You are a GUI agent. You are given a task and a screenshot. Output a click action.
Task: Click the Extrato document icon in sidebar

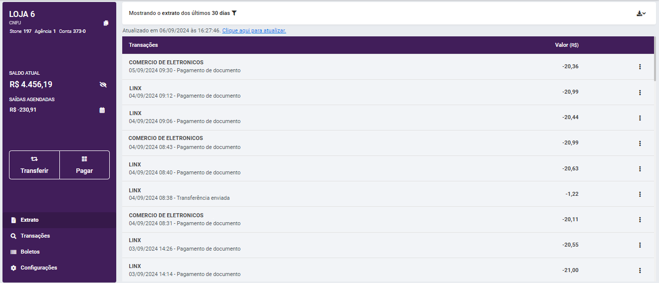(13, 220)
